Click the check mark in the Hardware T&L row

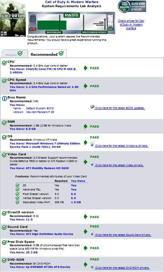pyautogui.click(x=18, y=189)
